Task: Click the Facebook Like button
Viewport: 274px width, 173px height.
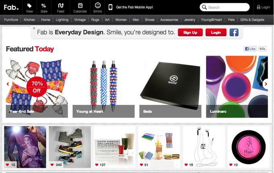Action: 250,49
